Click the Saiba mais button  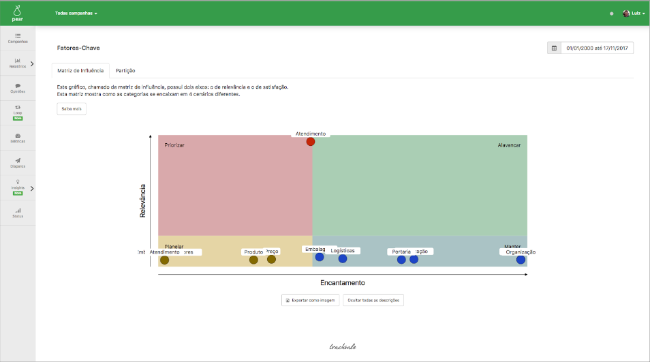[x=72, y=108]
